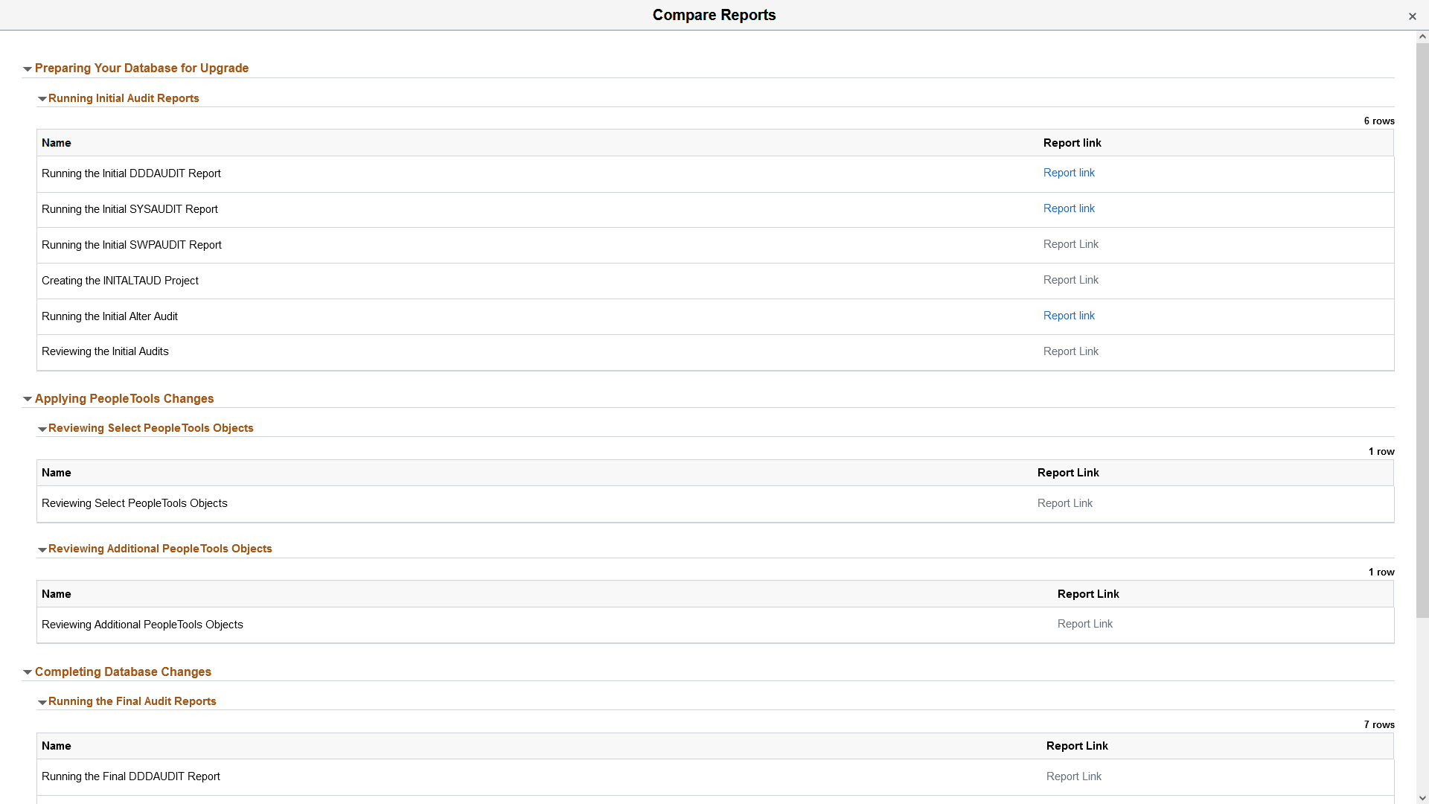Image resolution: width=1429 pixels, height=804 pixels.
Task: Collapse the Completing Database Changes section
Action: tap(28, 671)
